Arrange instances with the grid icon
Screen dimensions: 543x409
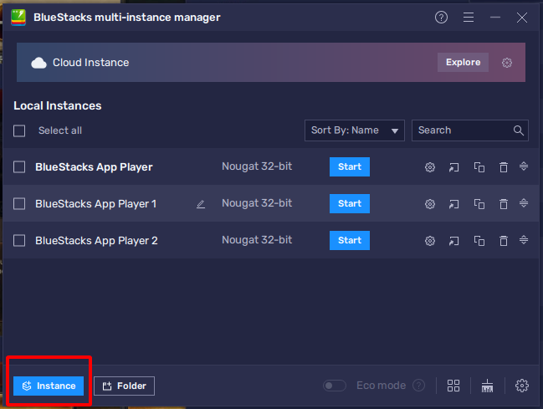(x=453, y=386)
